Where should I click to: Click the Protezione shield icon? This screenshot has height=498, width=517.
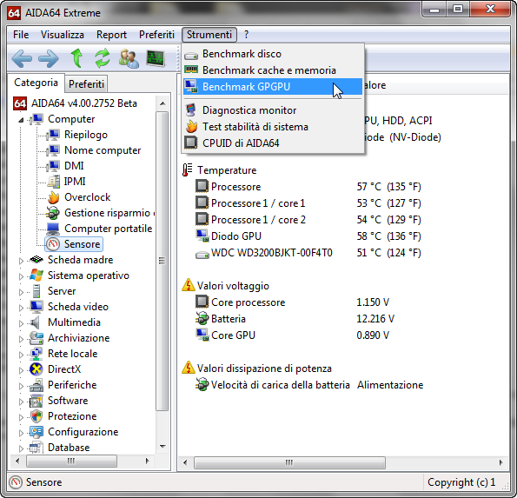click(x=36, y=416)
